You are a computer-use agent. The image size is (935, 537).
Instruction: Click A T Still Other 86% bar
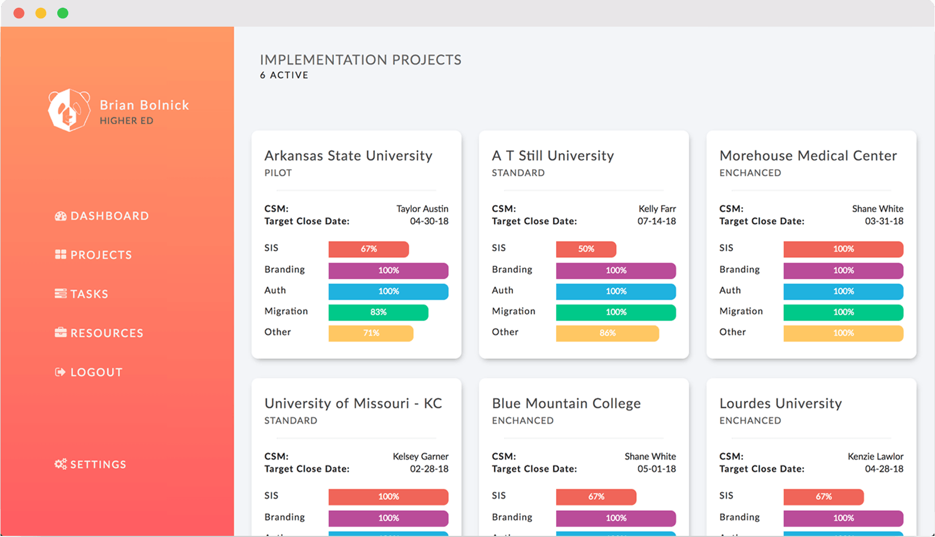coord(608,333)
